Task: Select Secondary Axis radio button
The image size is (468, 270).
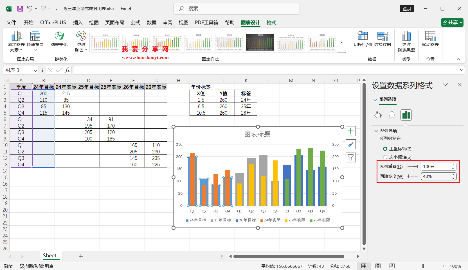Action: (x=385, y=157)
